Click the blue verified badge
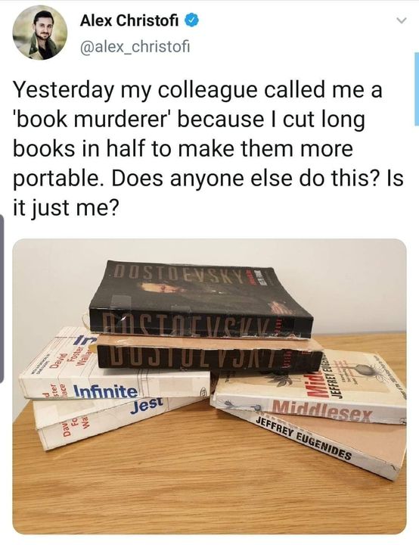 click(x=191, y=21)
